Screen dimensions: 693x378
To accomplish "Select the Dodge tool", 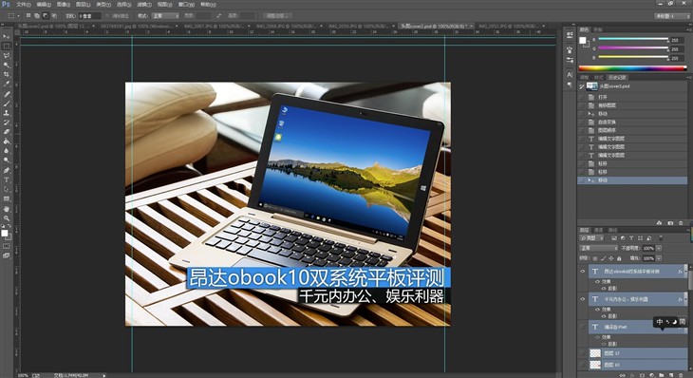I will (x=7, y=161).
